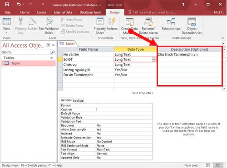Open the External Data tab
Image resolution: width=227 pixels, height=168 pixels.
63,12
